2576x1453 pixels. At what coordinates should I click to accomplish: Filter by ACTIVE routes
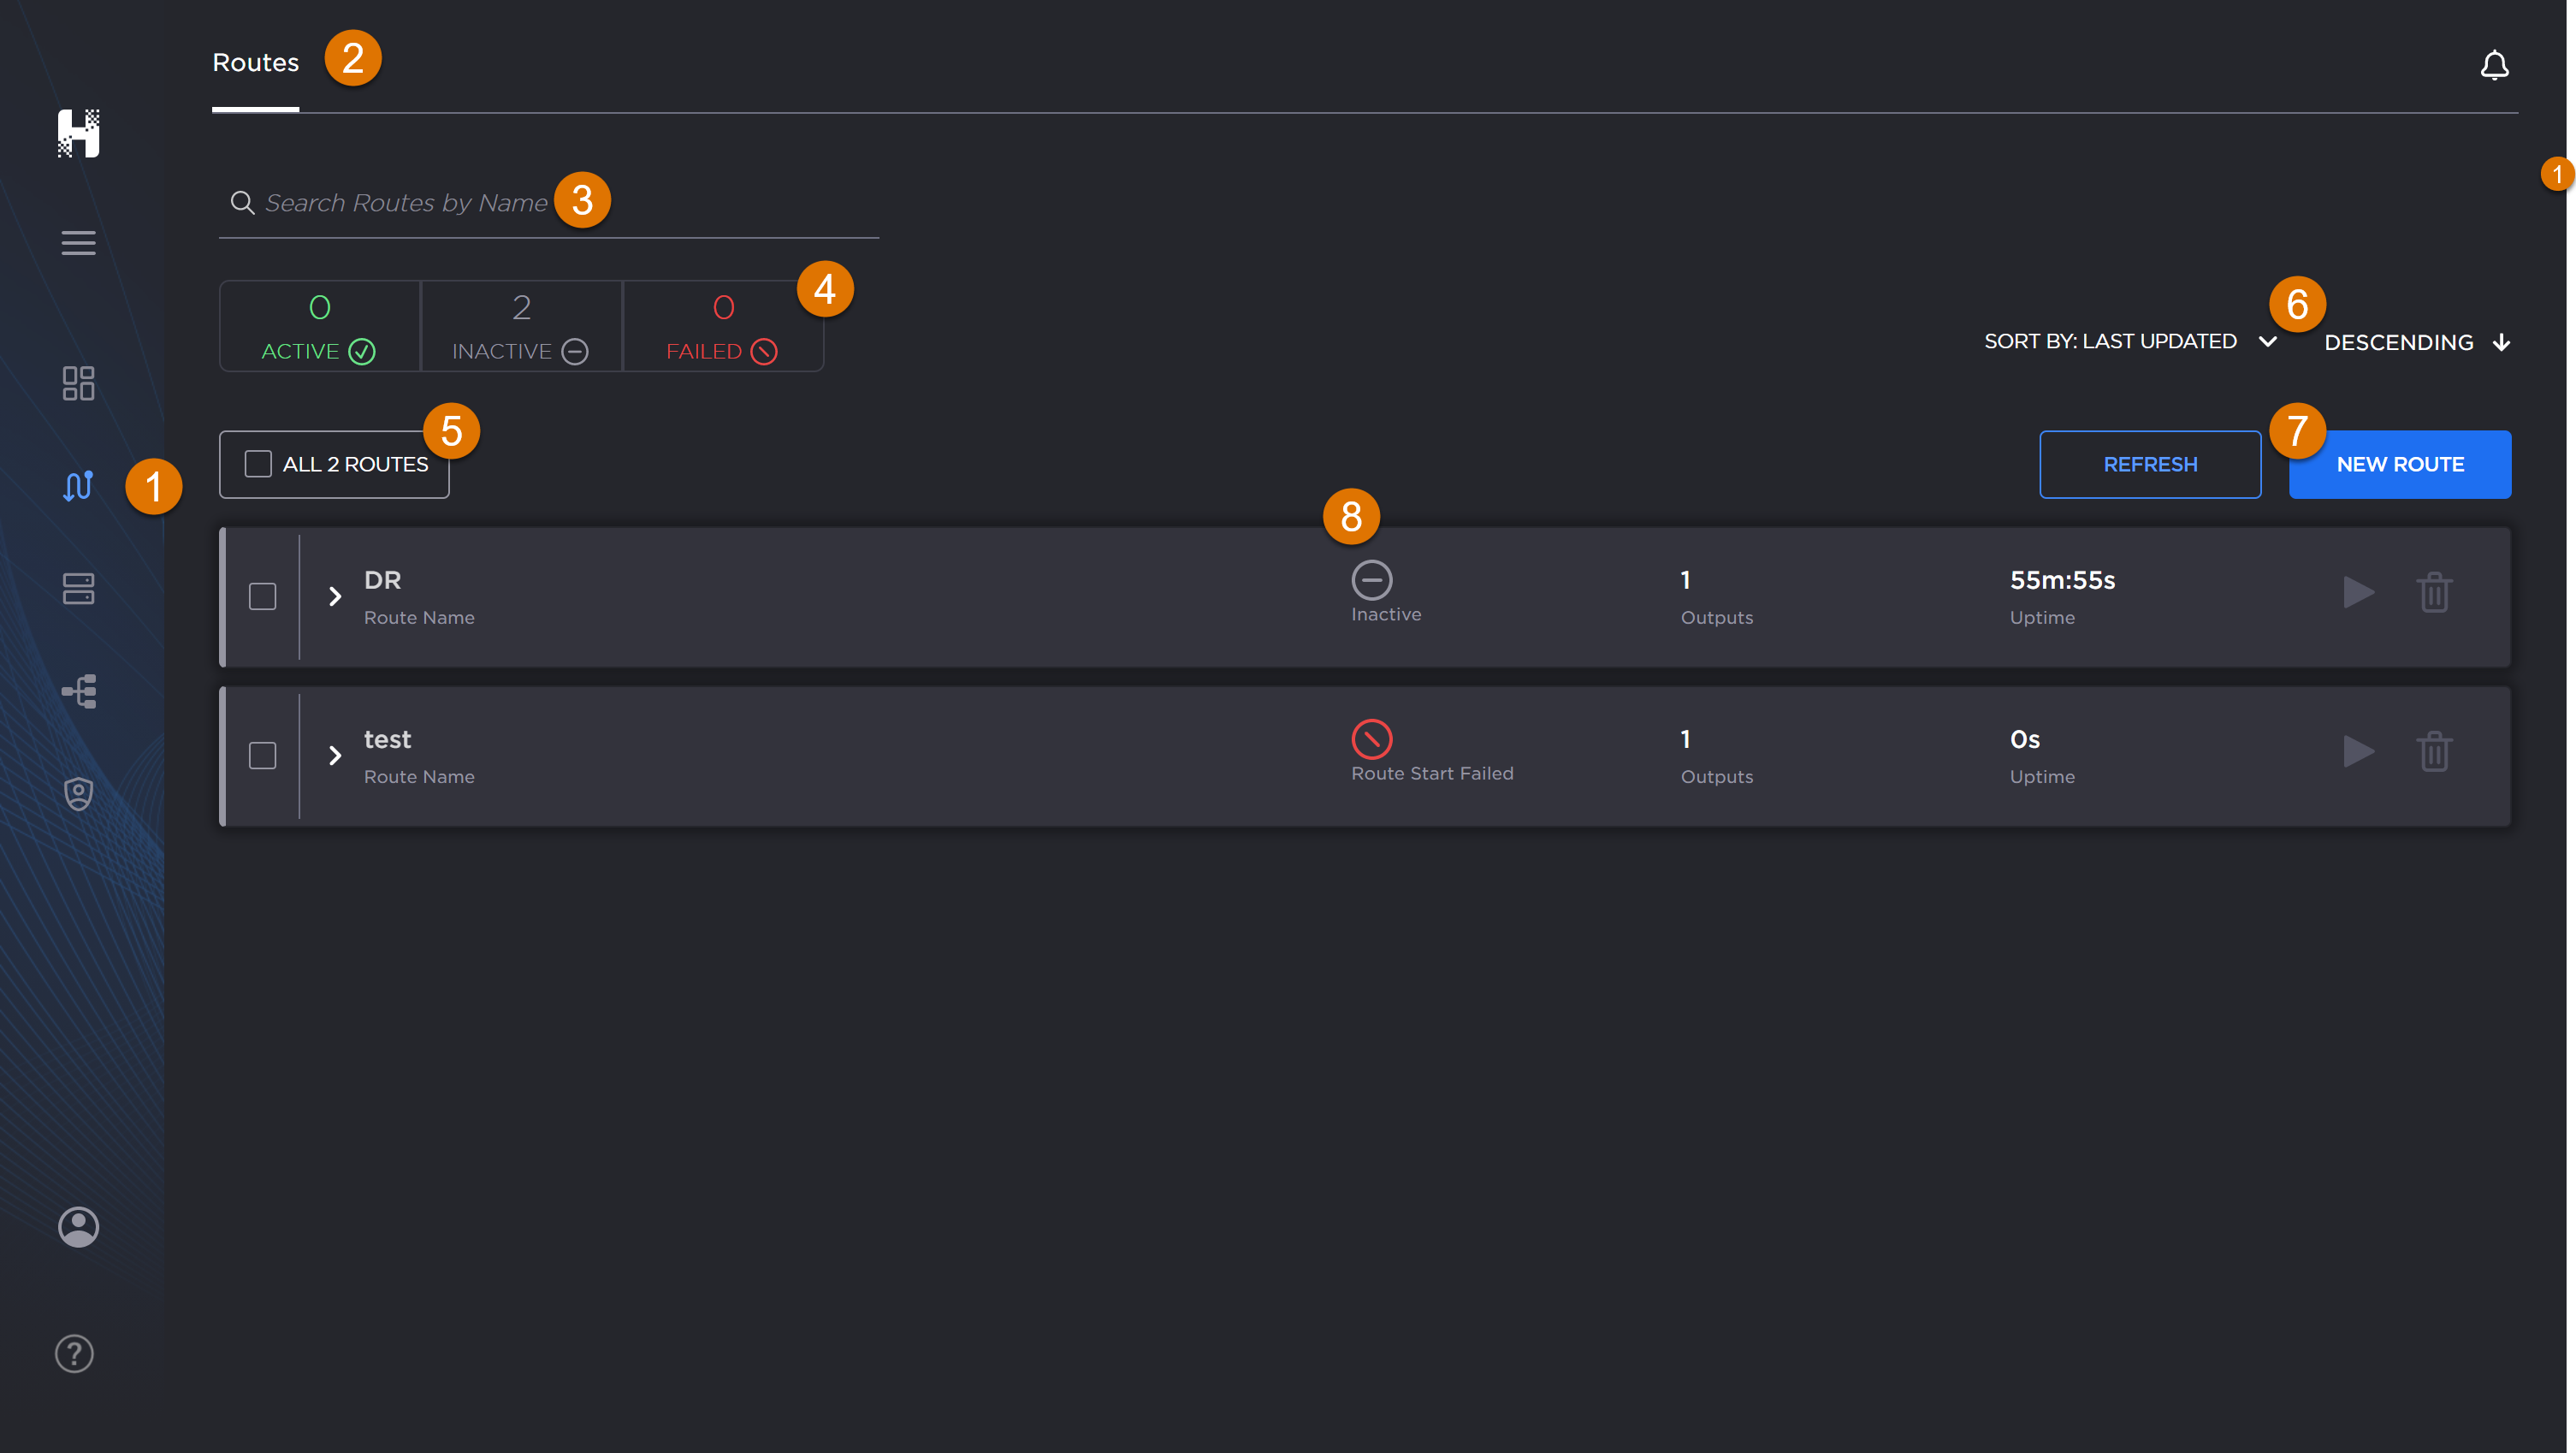tap(319, 326)
